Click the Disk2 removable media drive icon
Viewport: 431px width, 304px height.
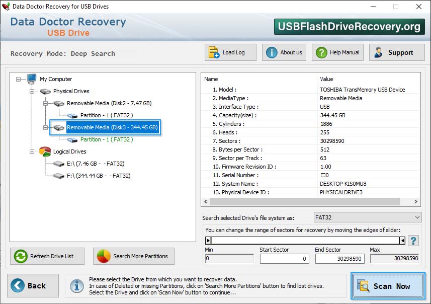tap(59, 104)
